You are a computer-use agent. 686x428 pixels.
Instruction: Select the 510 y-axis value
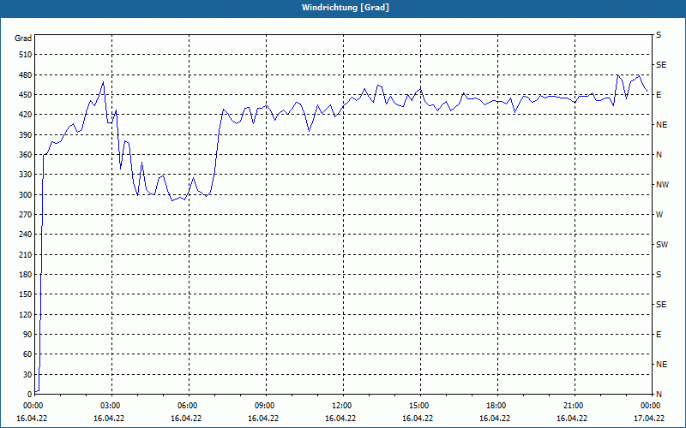pos(26,55)
